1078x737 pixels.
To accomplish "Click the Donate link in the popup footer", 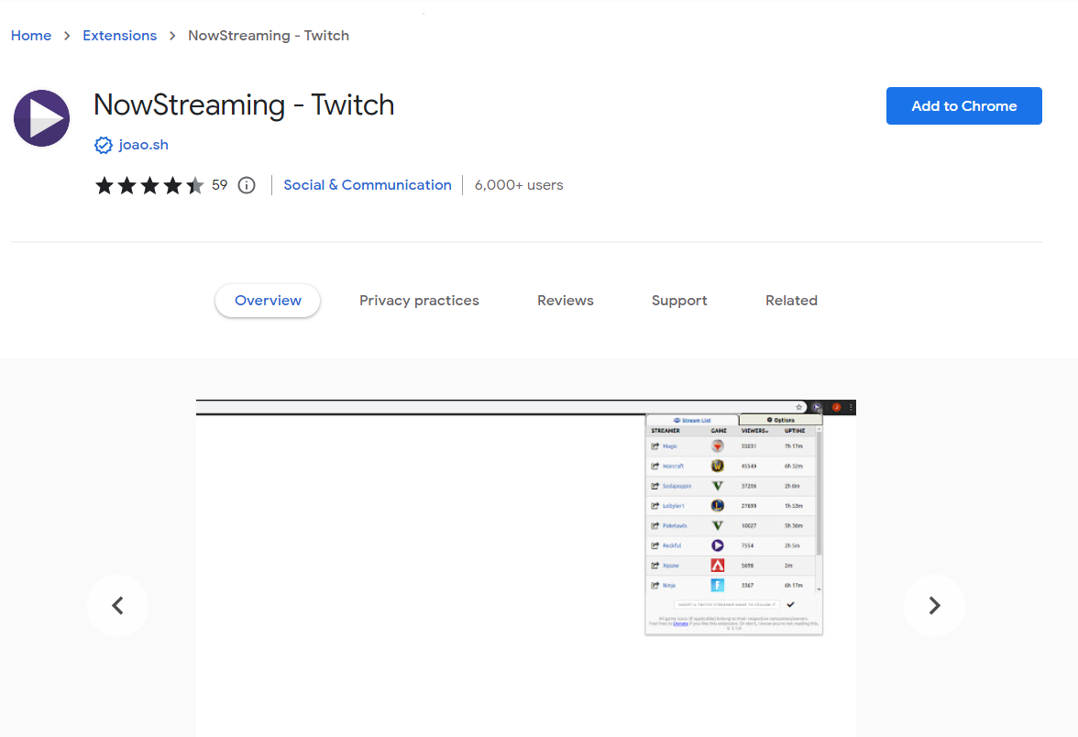I will (680, 623).
